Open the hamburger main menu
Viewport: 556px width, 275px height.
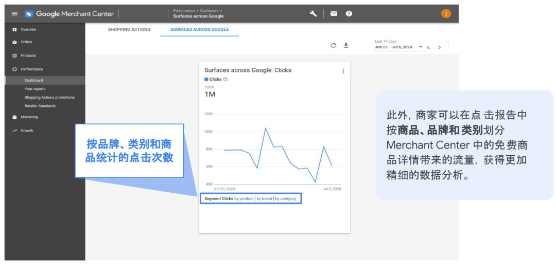click(14, 14)
